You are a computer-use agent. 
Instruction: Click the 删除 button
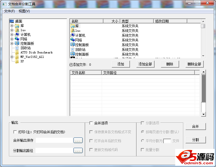(x=170, y=64)
